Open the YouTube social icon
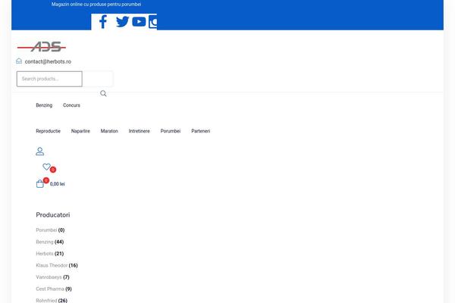Viewport: 455px width, 303px height. (x=139, y=22)
